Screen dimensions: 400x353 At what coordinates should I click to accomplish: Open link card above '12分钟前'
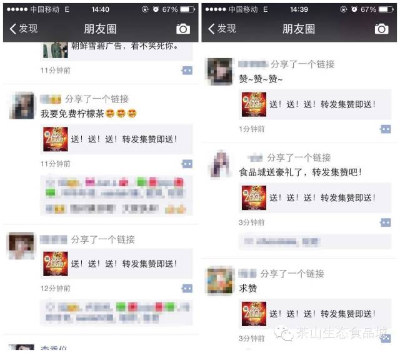(x=117, y=264)
